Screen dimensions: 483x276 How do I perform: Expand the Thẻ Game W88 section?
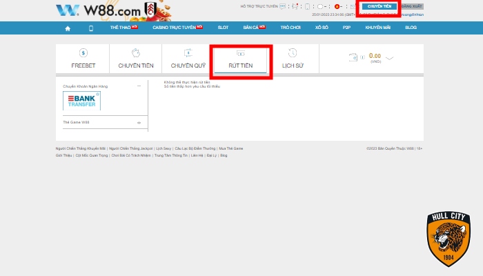pos(139,123)
